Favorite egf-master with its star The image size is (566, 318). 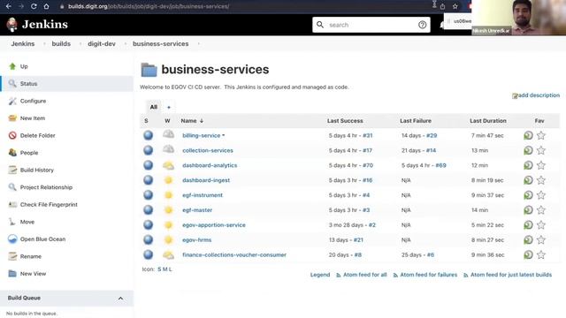[540, 210]
